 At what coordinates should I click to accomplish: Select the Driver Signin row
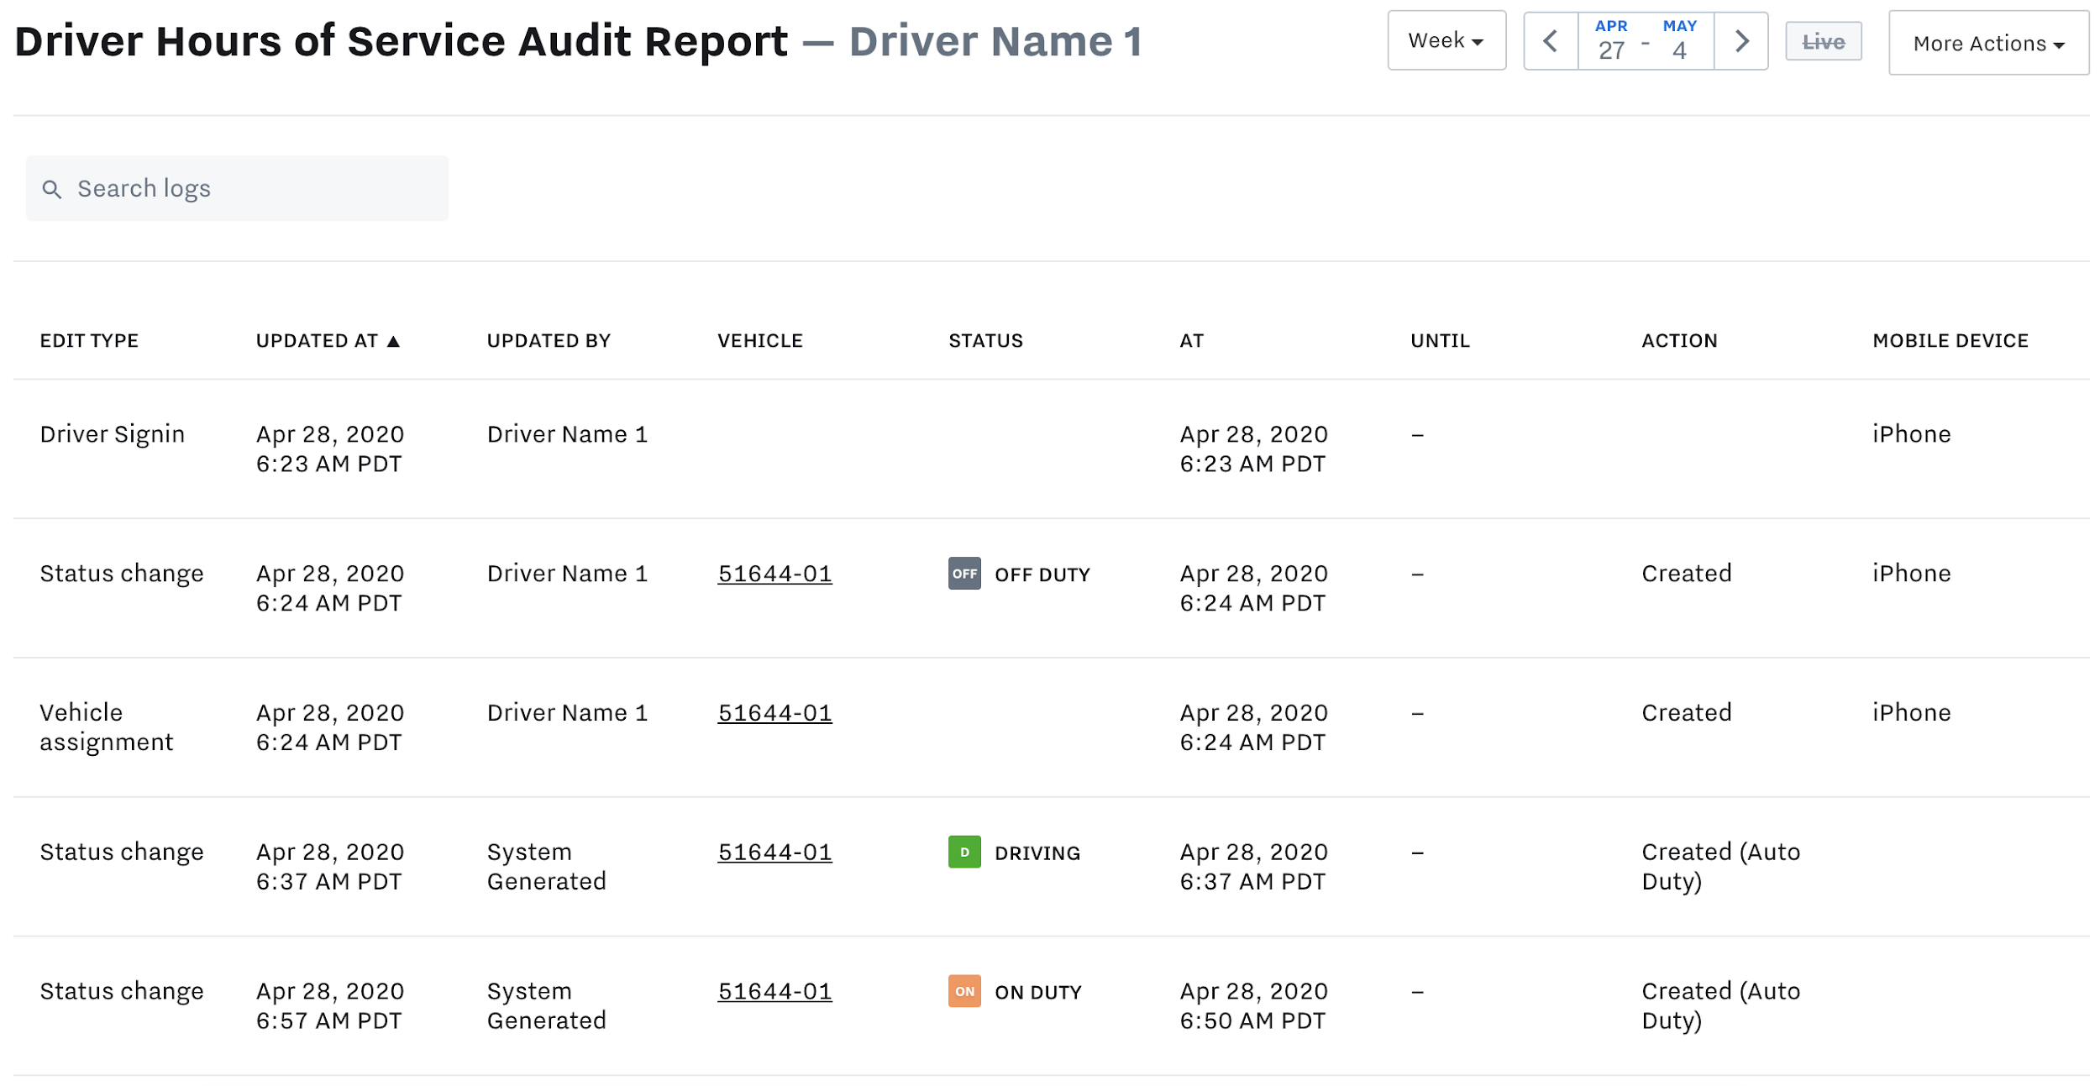pos(112,434)
